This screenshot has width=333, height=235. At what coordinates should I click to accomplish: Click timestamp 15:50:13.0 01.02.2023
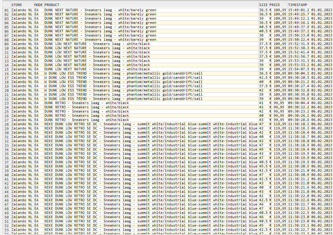(x=310, y=35)
